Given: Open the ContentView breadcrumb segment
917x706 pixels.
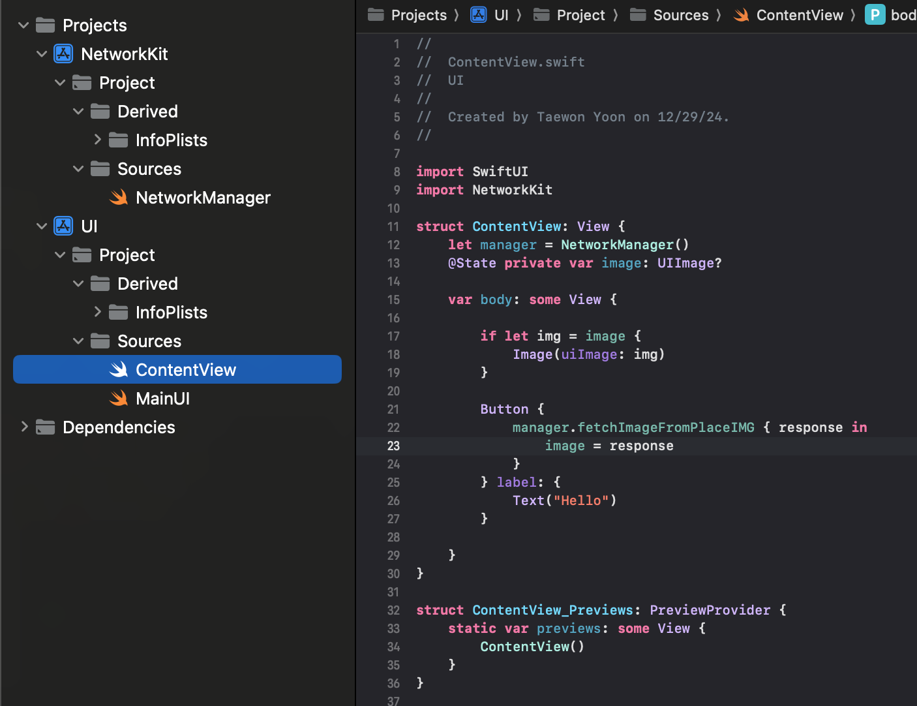Looking at the screenshot, I should [800, 15].
